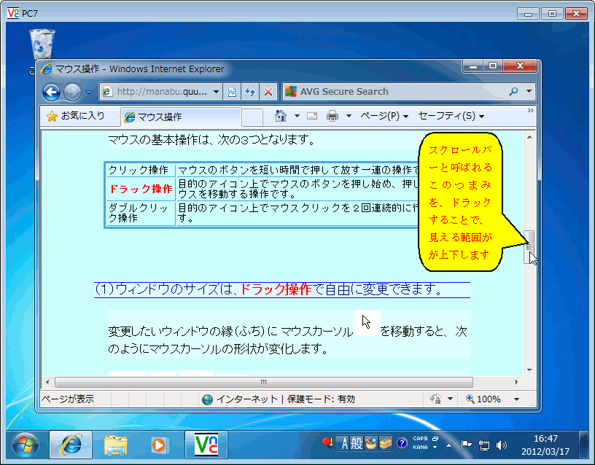Viewport: 595px width, 465px height.
Task: Click the search magnifier icon
Action: click(x=513, y=92)
